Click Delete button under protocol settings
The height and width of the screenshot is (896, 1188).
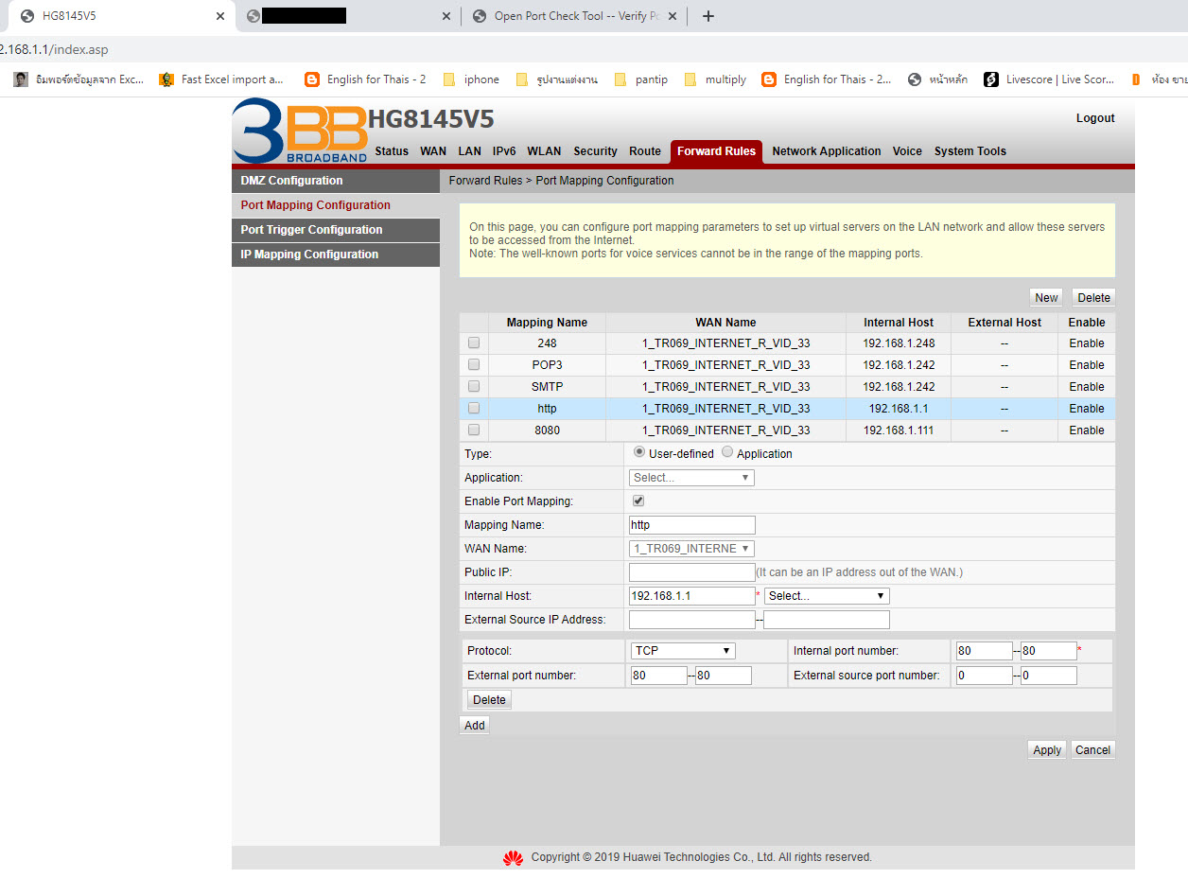489,700
